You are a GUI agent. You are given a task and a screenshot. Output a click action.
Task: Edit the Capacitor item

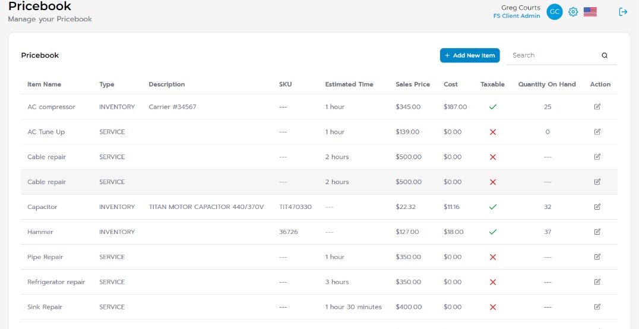597,207
